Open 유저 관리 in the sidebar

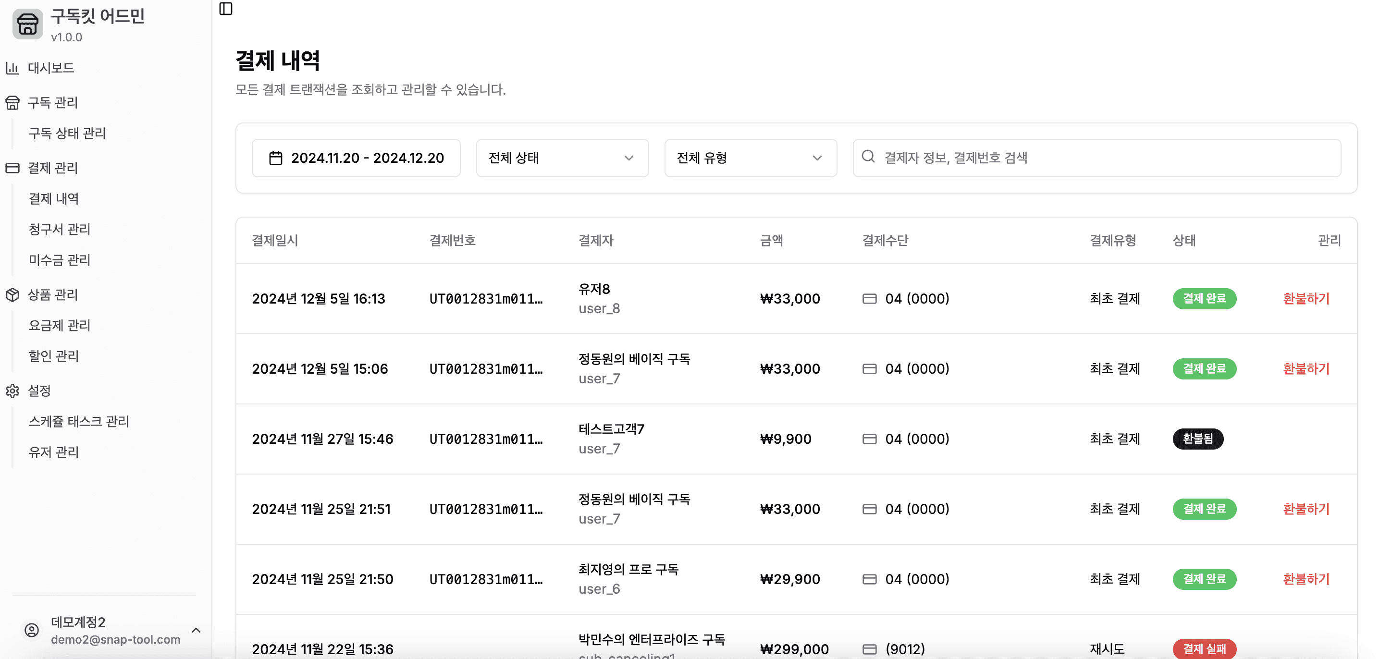[53, 452]
